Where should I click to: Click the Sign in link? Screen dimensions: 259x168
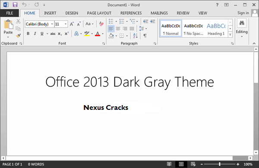click(243, 13)
